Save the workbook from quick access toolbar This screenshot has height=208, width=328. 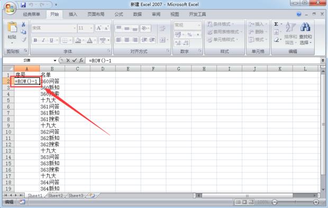[23, 5]
